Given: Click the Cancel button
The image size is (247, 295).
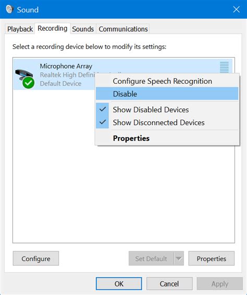Looking at the screenshot, I should point(169,284).
